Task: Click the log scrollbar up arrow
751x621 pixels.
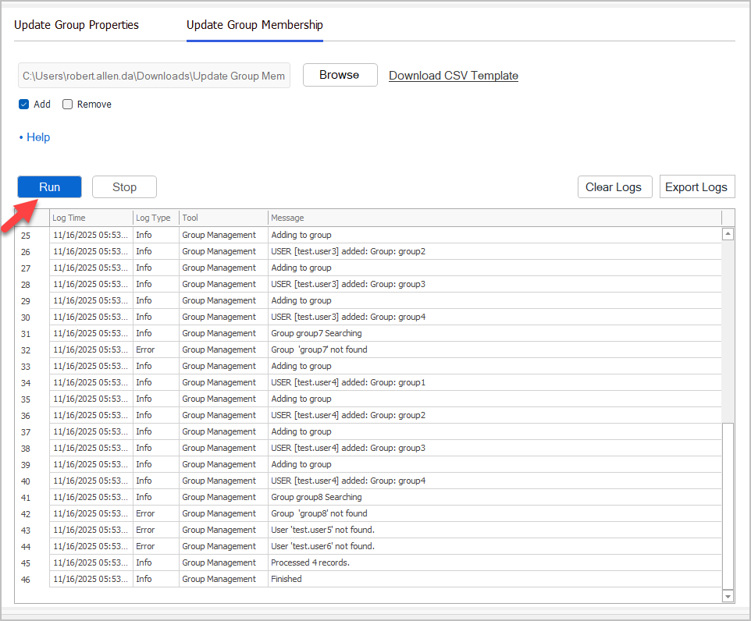Action: coord(728,232)
